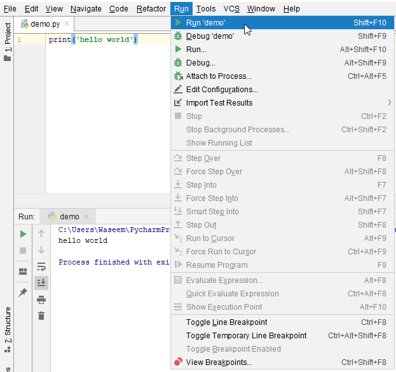Expand the Import Test Results submenu

(219, 103)
